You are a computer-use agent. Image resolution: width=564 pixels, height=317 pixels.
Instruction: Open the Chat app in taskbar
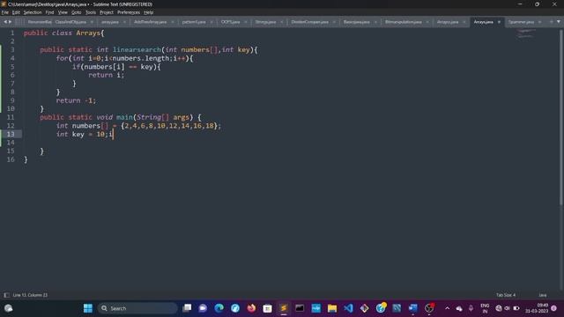pos(203,308)
